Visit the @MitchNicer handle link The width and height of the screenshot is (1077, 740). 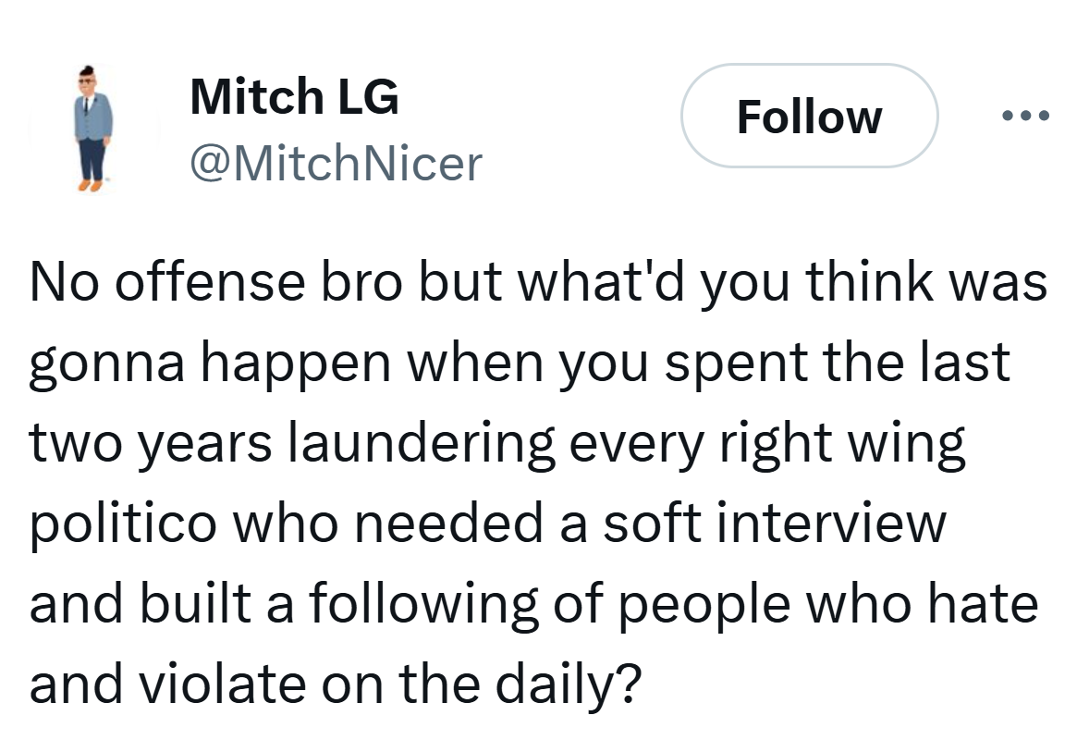(x=336, y=164)
